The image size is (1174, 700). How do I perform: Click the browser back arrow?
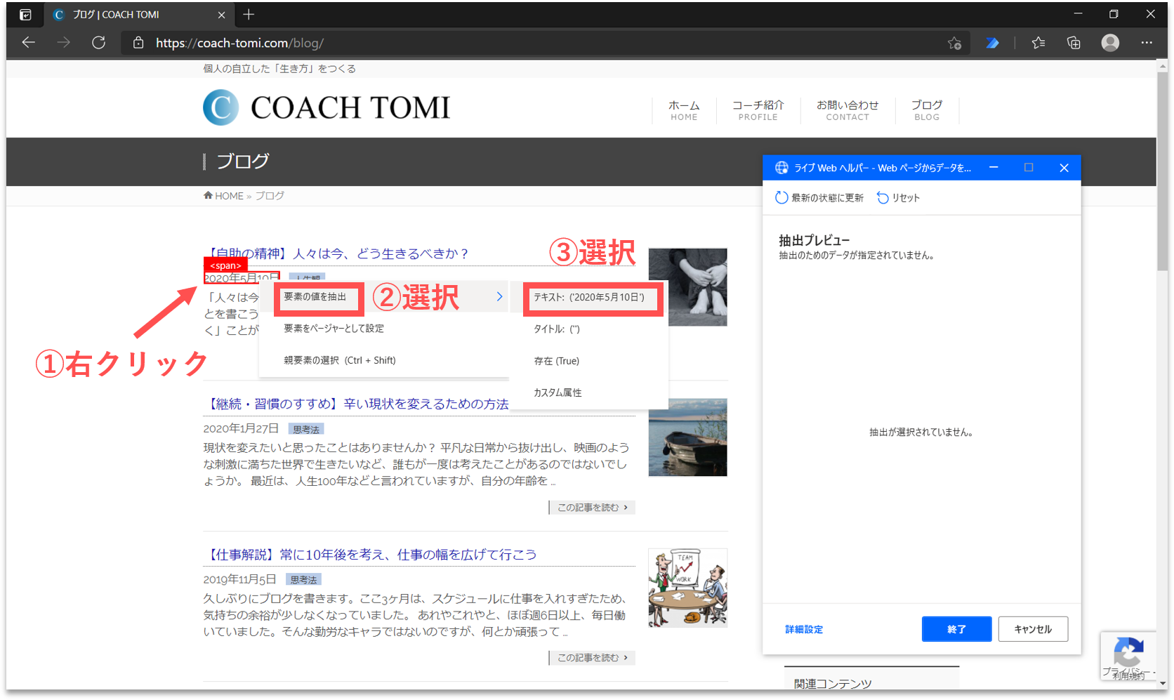(x=28, y=43)
